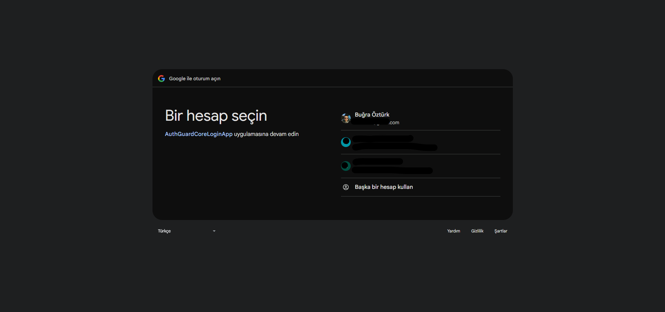Open the Türkçe language dropdown
Viewport: 665px width, 312px height.
pyautogui.click(x=186, y=231)
